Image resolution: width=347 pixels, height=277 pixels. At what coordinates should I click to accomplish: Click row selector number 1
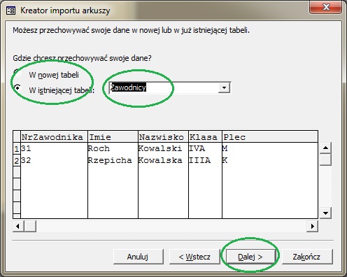tap(17, 149)
